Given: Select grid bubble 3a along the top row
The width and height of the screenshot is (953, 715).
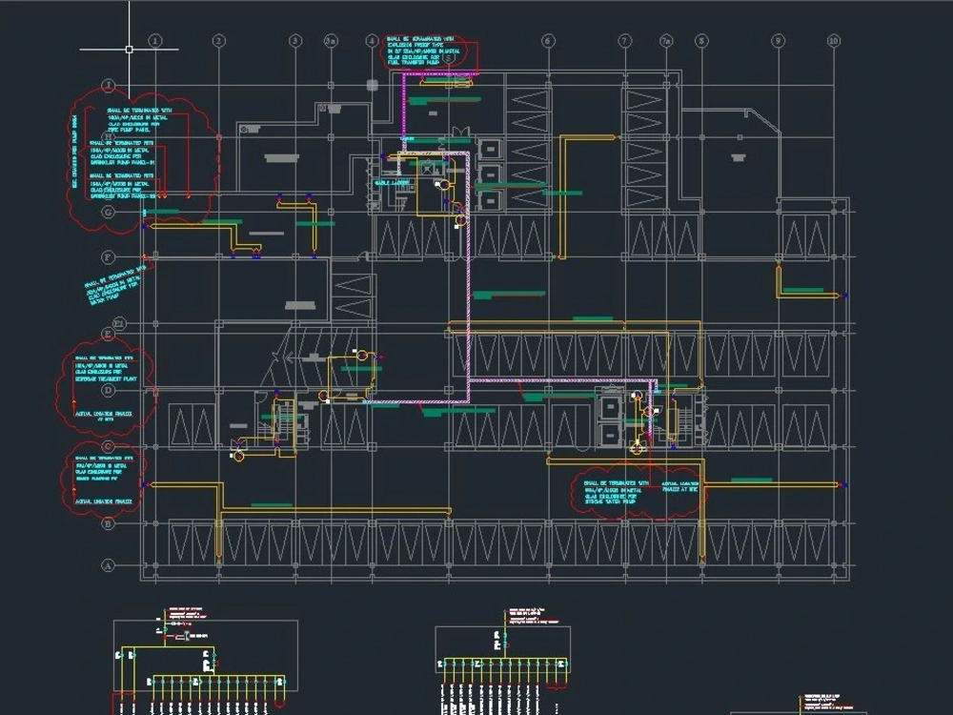Looking at the screenshot, I should (329, 41).
